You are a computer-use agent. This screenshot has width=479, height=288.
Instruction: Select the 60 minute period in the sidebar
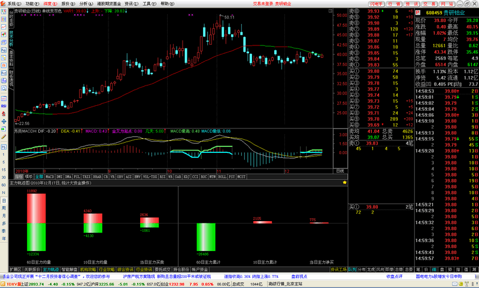click(4, 185)
